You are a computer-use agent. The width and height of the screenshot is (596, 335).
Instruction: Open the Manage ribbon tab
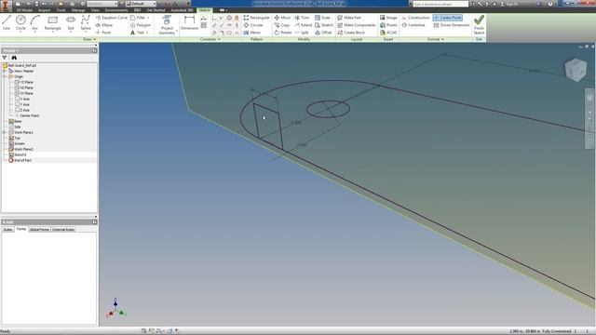78,10
